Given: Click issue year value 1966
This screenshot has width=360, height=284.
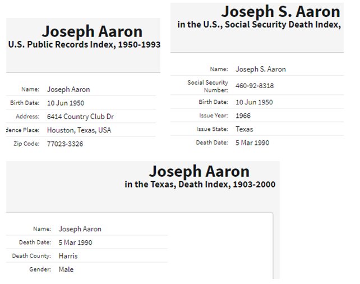Looking at the screenshot, I should point(244,116).
